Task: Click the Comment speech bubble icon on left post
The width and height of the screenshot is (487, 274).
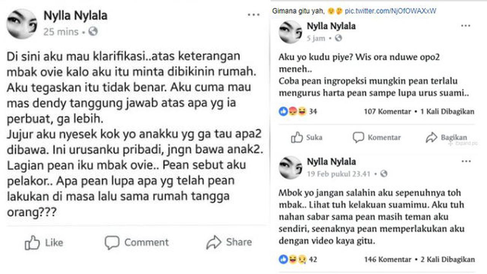Action: pyautogui.click(x=112, y=242)
